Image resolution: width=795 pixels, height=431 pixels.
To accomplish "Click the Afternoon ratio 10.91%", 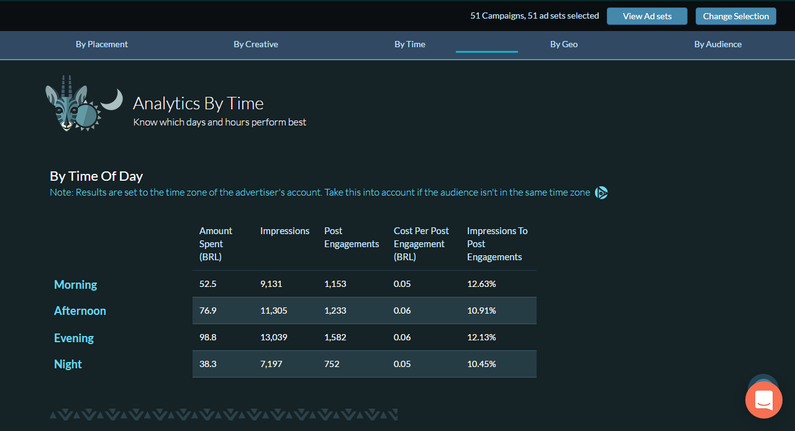I will coord(481,311).
